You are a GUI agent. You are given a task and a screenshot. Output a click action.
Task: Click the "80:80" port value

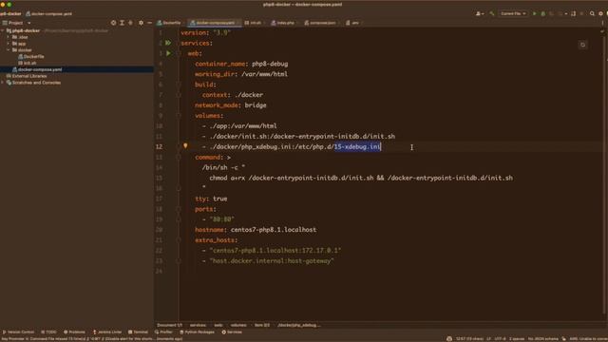click(221, 219)
